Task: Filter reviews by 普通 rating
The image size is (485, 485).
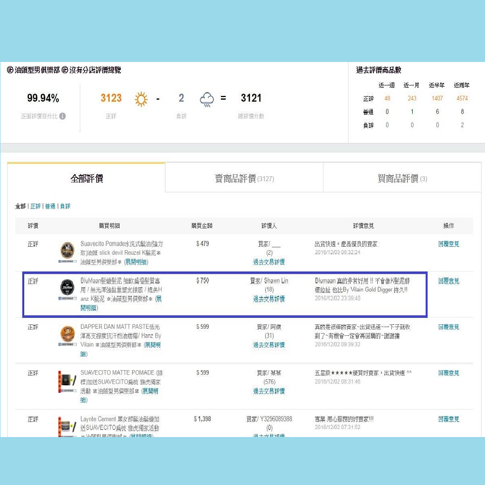Action: (x=50, y=206)
